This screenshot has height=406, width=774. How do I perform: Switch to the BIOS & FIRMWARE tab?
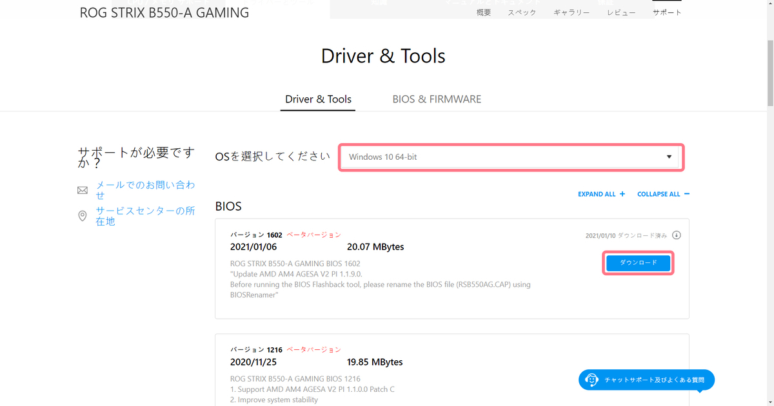click(437, 99)
